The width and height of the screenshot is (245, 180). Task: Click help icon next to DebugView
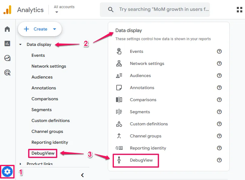coord(219,160)
